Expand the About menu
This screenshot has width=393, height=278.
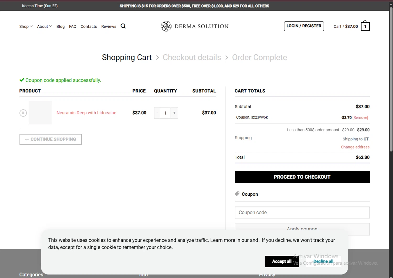pos(45,26)
